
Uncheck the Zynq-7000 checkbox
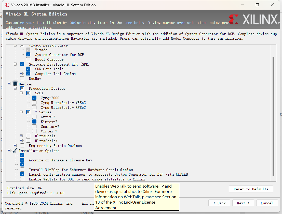click(x=34, y=98)
